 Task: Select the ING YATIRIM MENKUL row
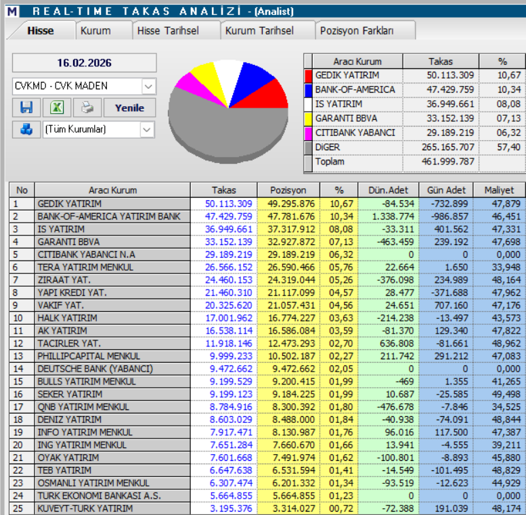click(x=267, y=445)
